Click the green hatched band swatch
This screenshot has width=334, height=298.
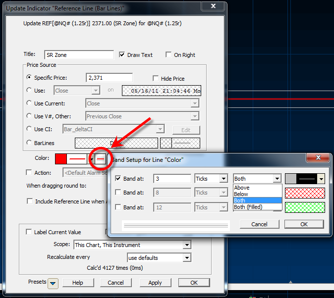(305, 207)
